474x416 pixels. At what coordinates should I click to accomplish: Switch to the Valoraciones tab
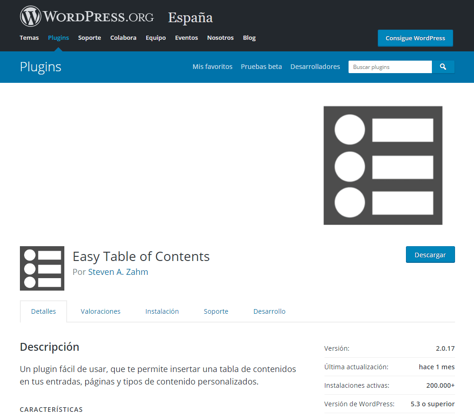pyautogui.click(x=100, y=311)
